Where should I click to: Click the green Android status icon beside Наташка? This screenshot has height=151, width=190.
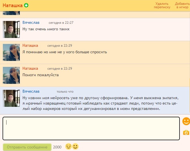[x=26, y=5]
